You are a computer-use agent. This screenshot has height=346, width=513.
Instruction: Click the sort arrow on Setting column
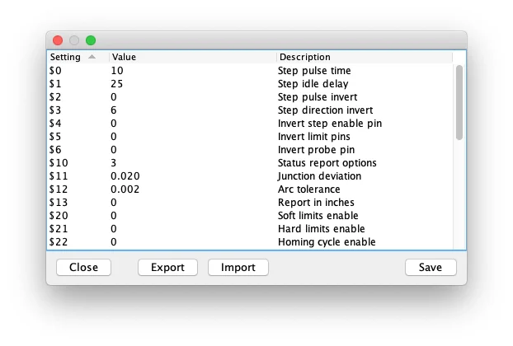tap(92, 57)
